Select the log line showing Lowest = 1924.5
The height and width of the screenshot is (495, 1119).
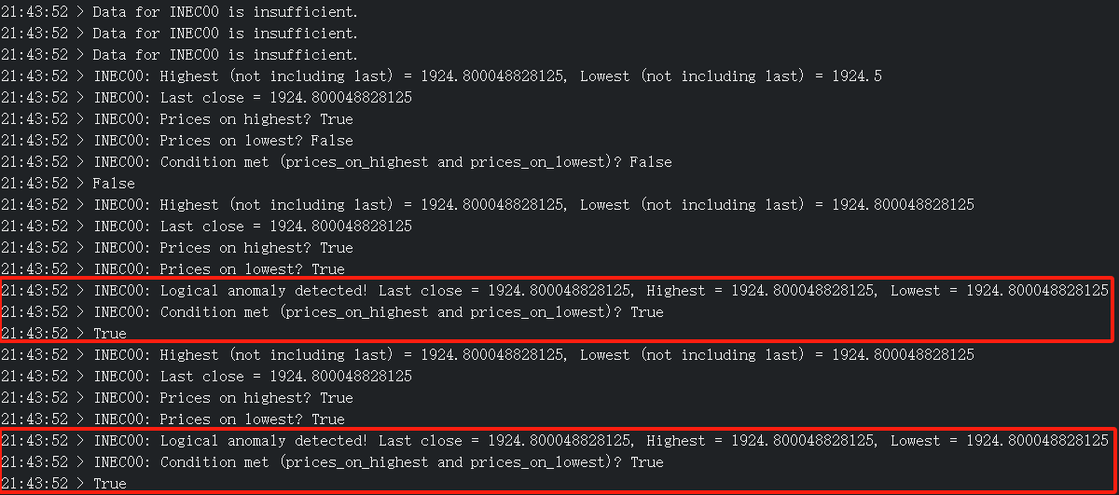[x=441, y=76]
